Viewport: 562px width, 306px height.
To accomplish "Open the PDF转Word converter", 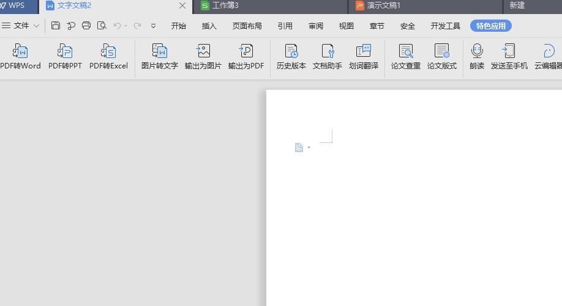I will click(20, 56).
